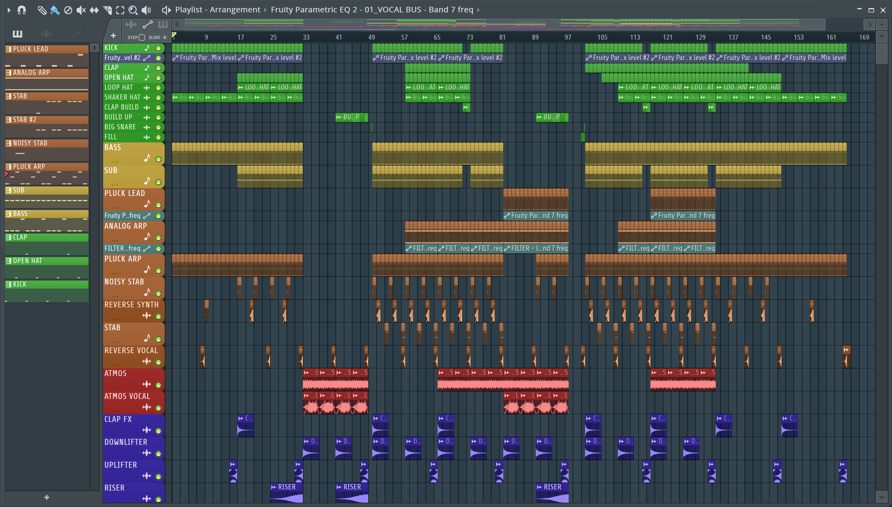Select the ANALOG ARP pattern in picker
The height and width of the screenshot is (507, 892).
47,79
